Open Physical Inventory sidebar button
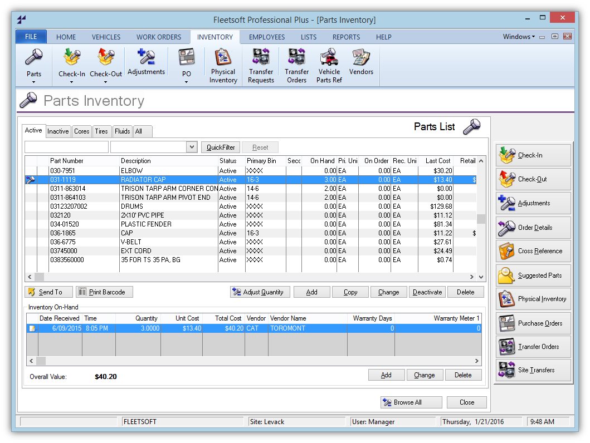The height and width of the screenshot is (443, 590). tap(533, 299)
